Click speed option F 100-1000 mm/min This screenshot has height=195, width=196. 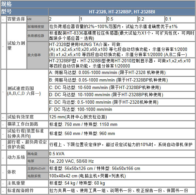[81, 109]
